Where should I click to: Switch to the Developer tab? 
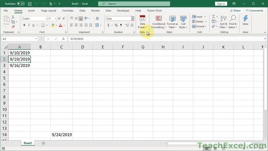click(x=123, y=10)
